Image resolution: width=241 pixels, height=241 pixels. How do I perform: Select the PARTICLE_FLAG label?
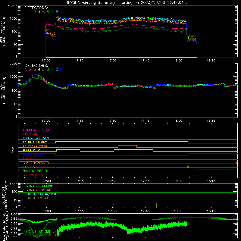pyautogui.click(x=34, y=163)
